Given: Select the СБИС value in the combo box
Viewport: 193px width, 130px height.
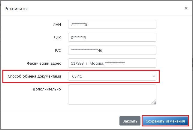Looking at the screenshot, I should point(77,76).
